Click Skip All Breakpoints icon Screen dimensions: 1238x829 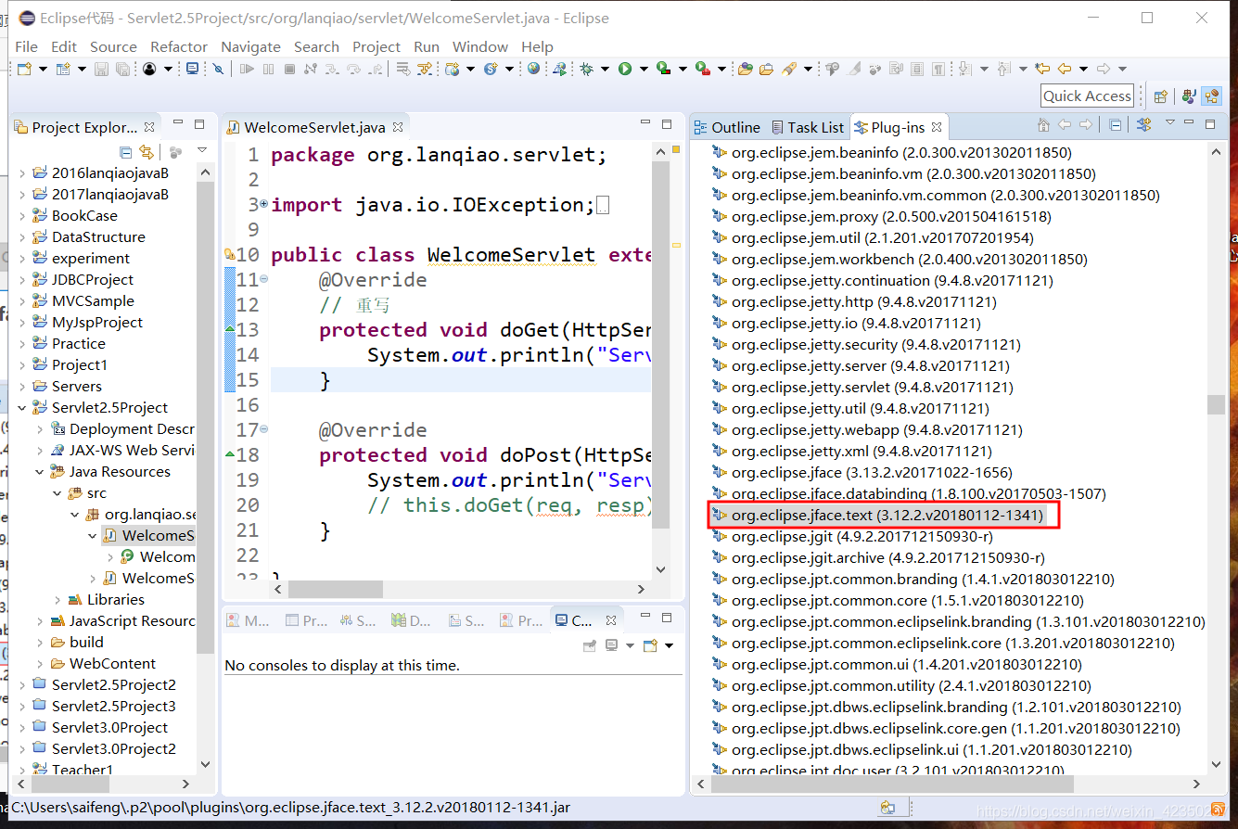(x=217, y=69)
